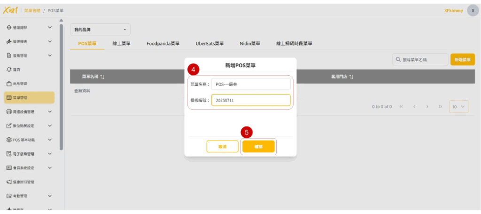Open the 我的品牌 brand dropdown
The image size is (481, 214).
click(x=100, y=29)
